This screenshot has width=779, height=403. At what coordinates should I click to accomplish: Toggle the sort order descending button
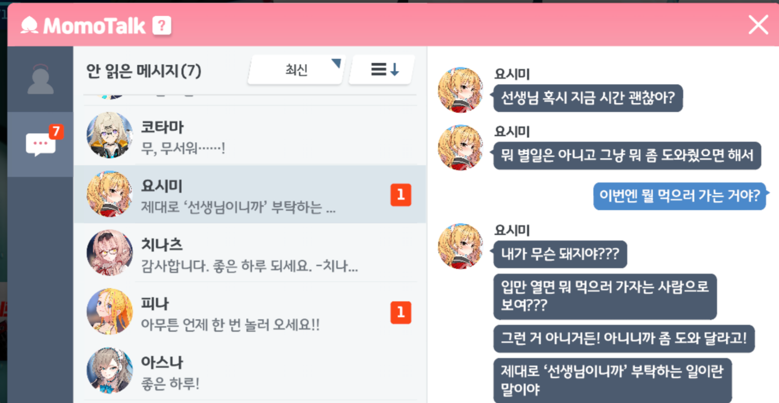[382, 70]
